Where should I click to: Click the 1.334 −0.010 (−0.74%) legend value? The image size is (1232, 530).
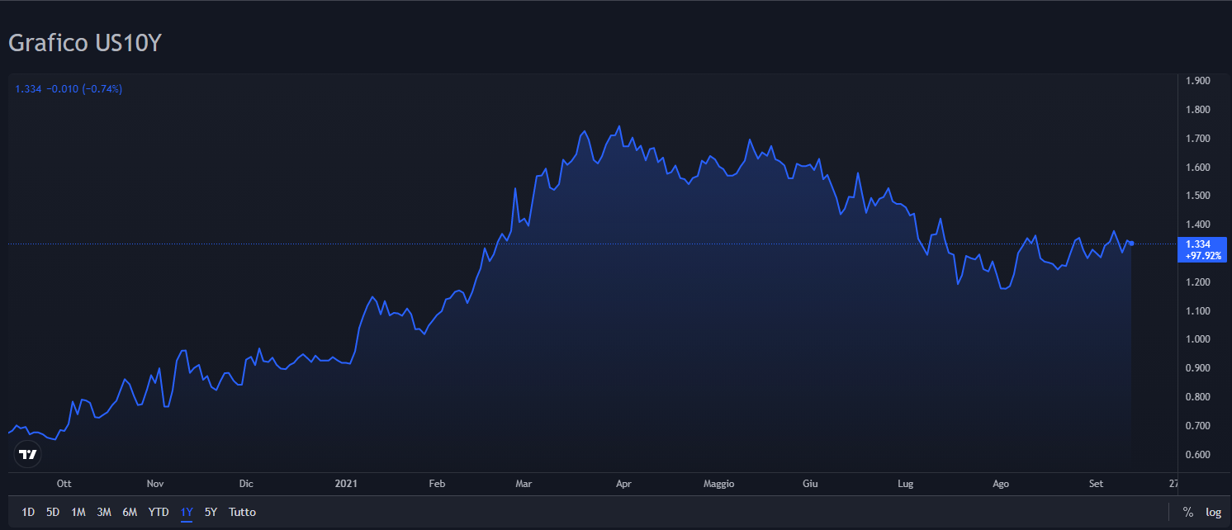pos(69,88)
